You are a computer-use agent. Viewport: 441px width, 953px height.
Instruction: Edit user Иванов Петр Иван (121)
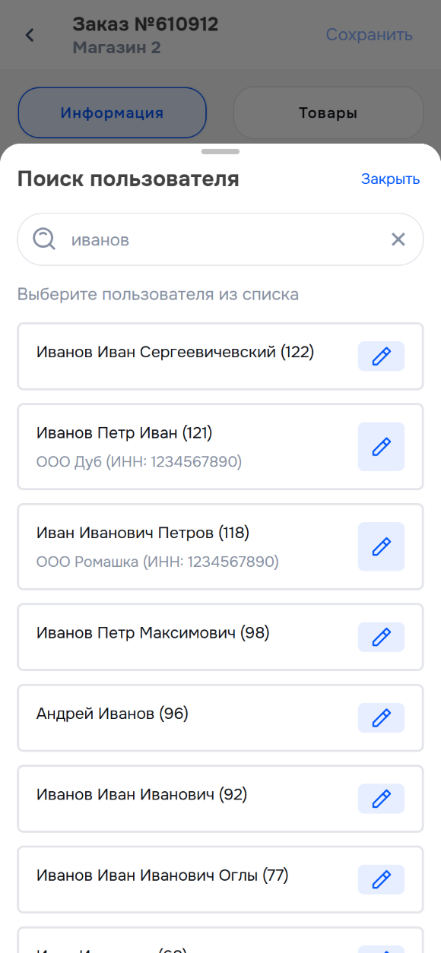[x=381, y=447]
